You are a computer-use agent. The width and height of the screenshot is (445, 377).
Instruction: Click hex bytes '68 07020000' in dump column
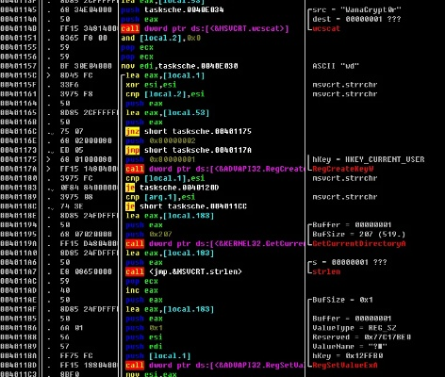[86, 235]
